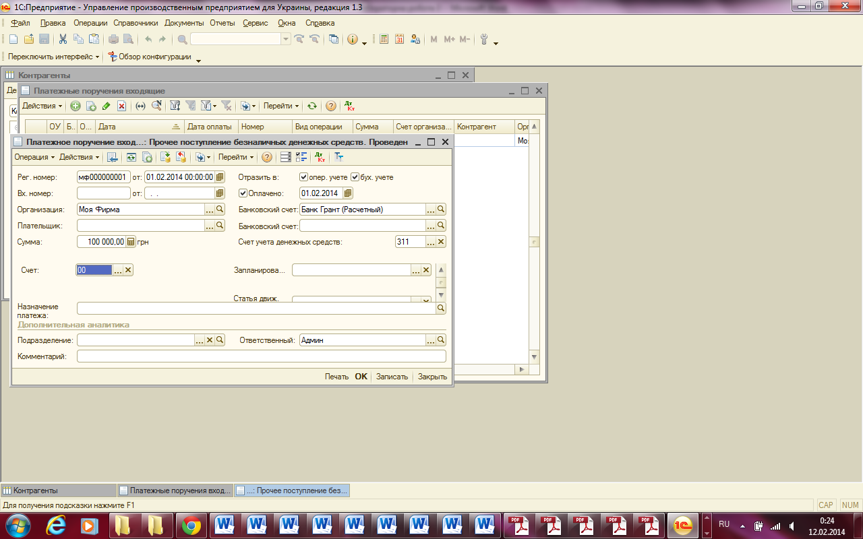The width and height of the screenshot is (863, 539).
Task: Click the Записать button
Action: click(392, 377)
